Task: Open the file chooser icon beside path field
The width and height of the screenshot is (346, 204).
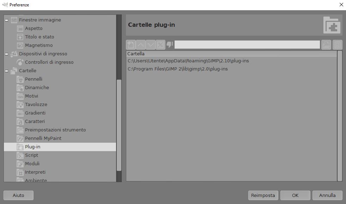Action: tap(326, 45)
